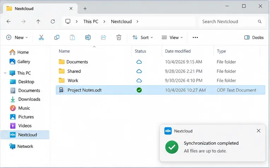Sort by Date modified column header
Screen dimensions: 270x168
click(x=178, y=51)
